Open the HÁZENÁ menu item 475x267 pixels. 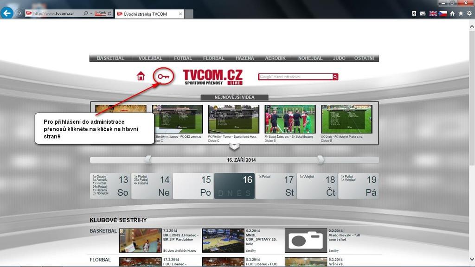tap(245, 58)
